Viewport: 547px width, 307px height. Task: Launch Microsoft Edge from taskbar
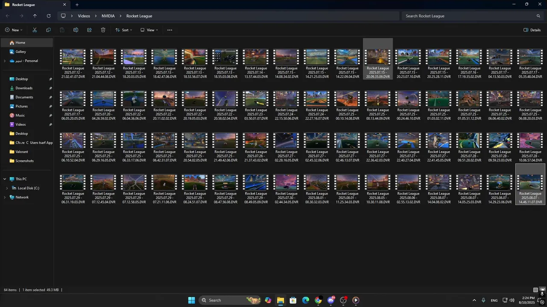coord(306,300)
